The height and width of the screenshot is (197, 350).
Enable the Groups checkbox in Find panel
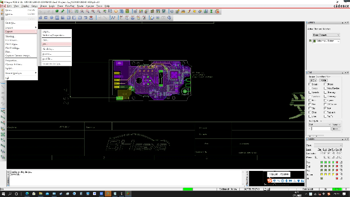pyautogui.click(x=310, y=84)
